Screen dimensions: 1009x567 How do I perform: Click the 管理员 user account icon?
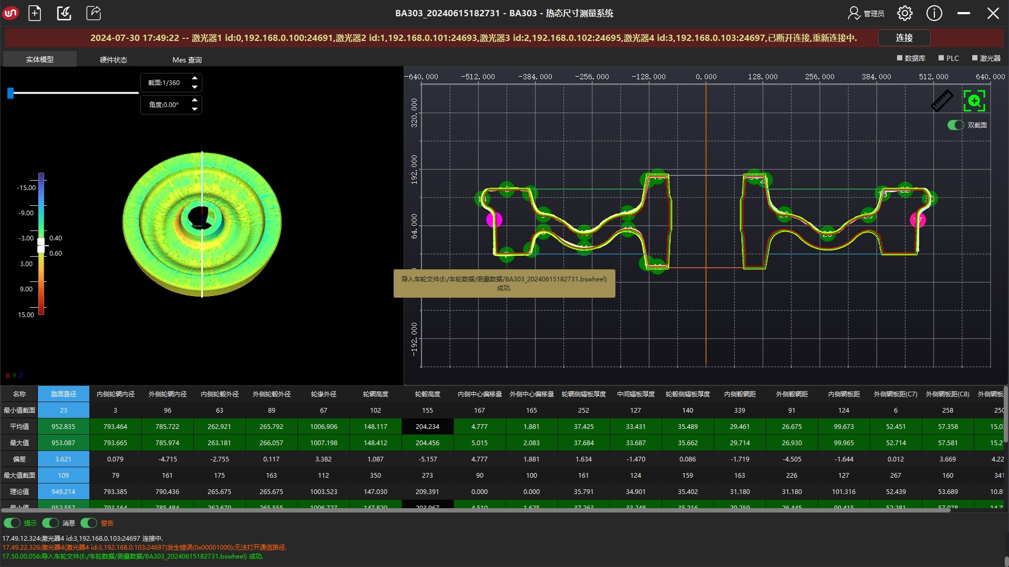(854, 13)
